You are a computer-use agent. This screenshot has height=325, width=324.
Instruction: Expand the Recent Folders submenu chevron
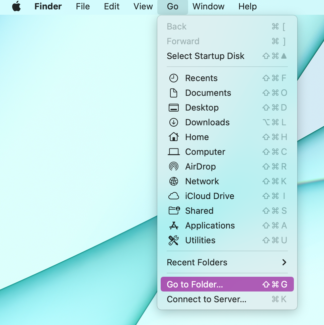(x=284, y=262)
